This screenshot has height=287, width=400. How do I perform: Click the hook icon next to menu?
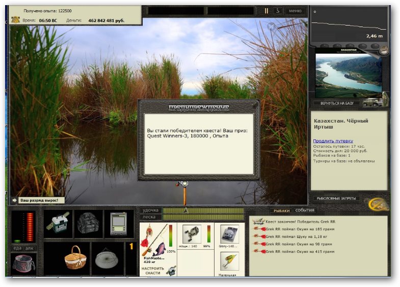click(x=278, y=11)
